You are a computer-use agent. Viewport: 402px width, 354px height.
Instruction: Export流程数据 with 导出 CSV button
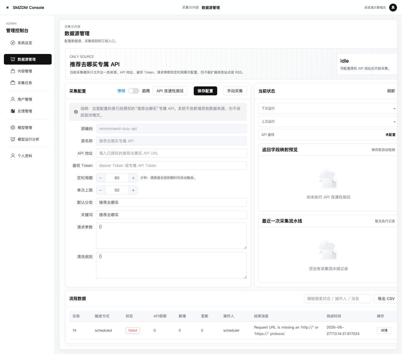pos(386,299)
